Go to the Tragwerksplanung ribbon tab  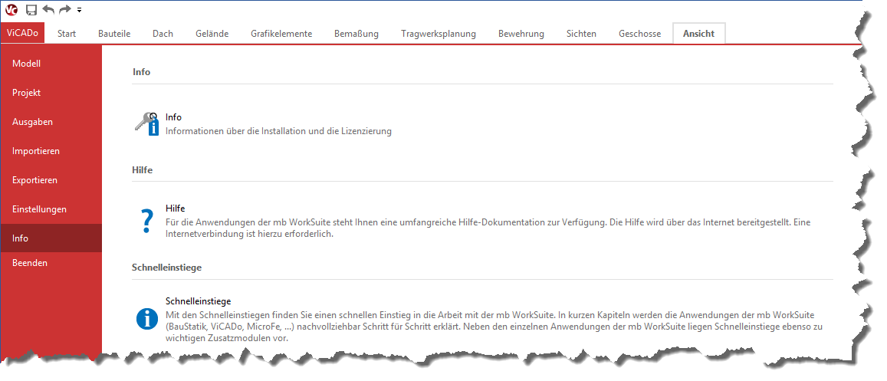point(439,34)
